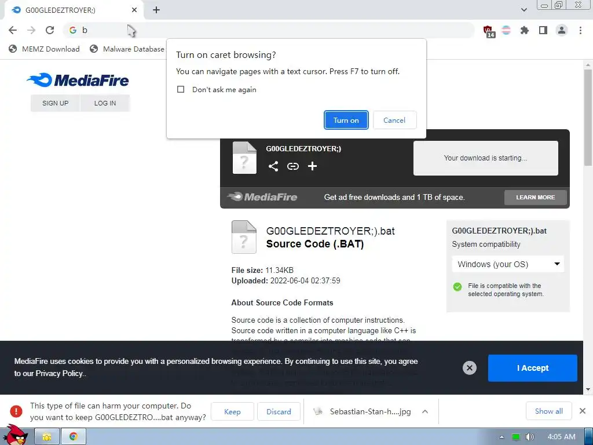Viewport: 593px width, 445px height.
Task: Open the Windows (your OS) compatibility dropdown
Action: [x=507, y=264]
